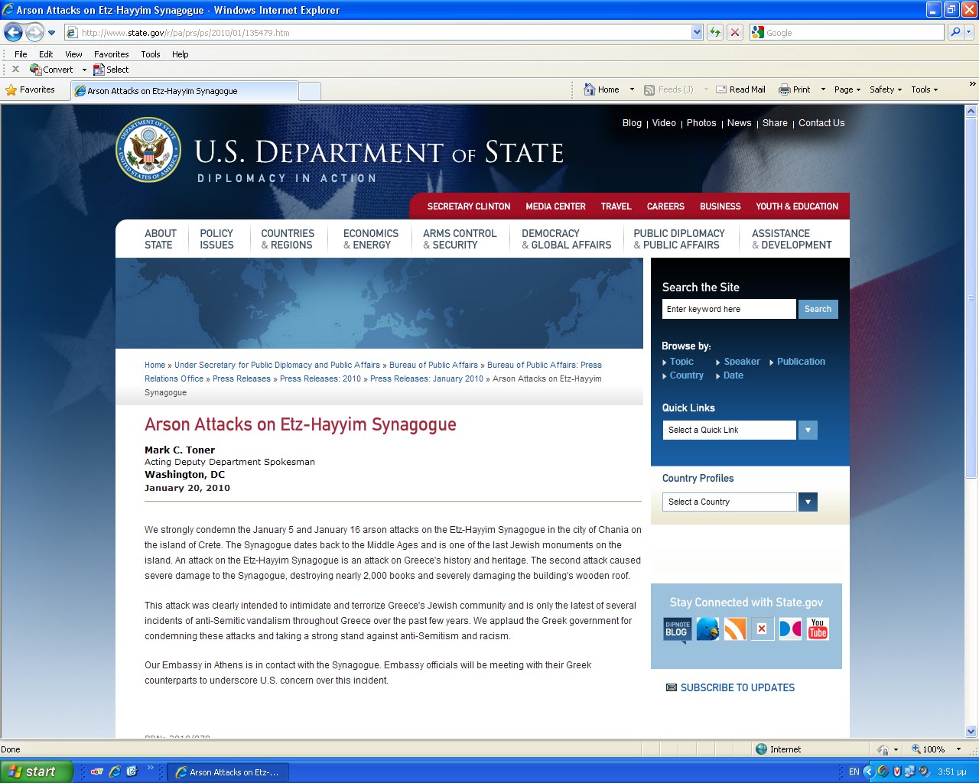The width and height of the screenshot is (979, 783).
Task: Open the recent pages dropdown arrow
Action: (51, 32)
